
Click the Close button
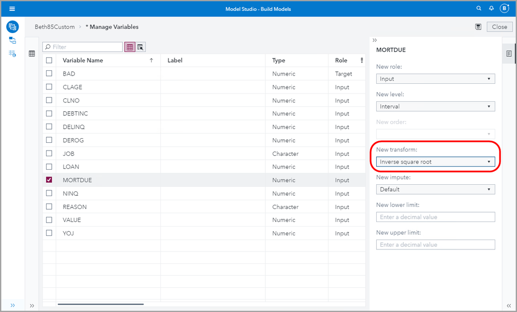[x=499, y=27]
